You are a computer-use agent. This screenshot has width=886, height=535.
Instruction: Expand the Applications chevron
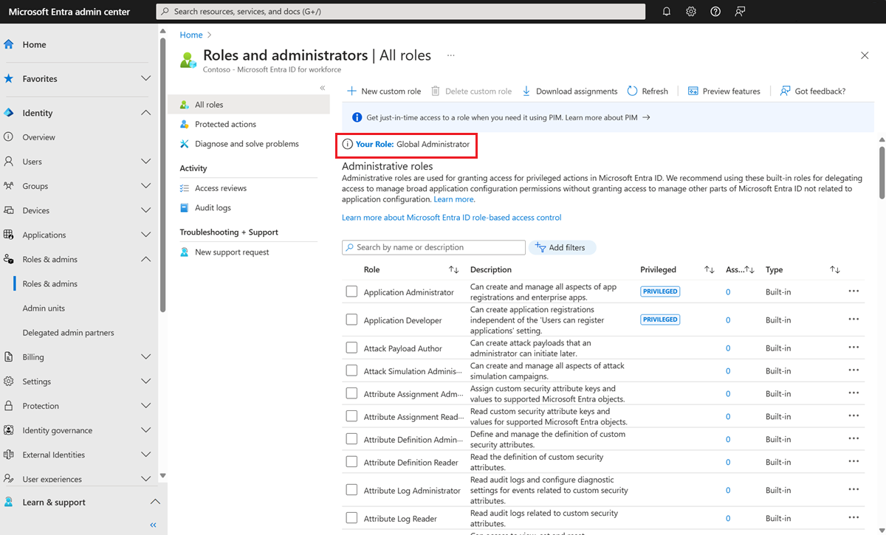pyautogui.click(x=146, y=235)
